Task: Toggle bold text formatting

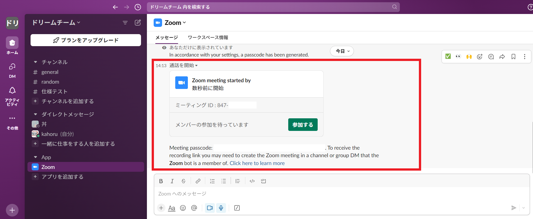Action: 161,181
